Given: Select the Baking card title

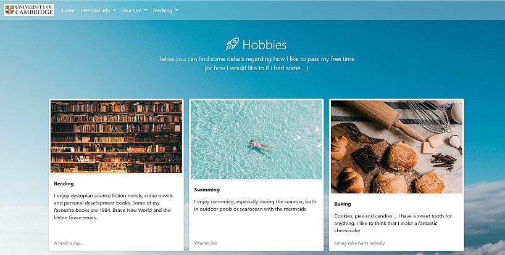Looking at the screenshot, I should [x=343, y=204].
